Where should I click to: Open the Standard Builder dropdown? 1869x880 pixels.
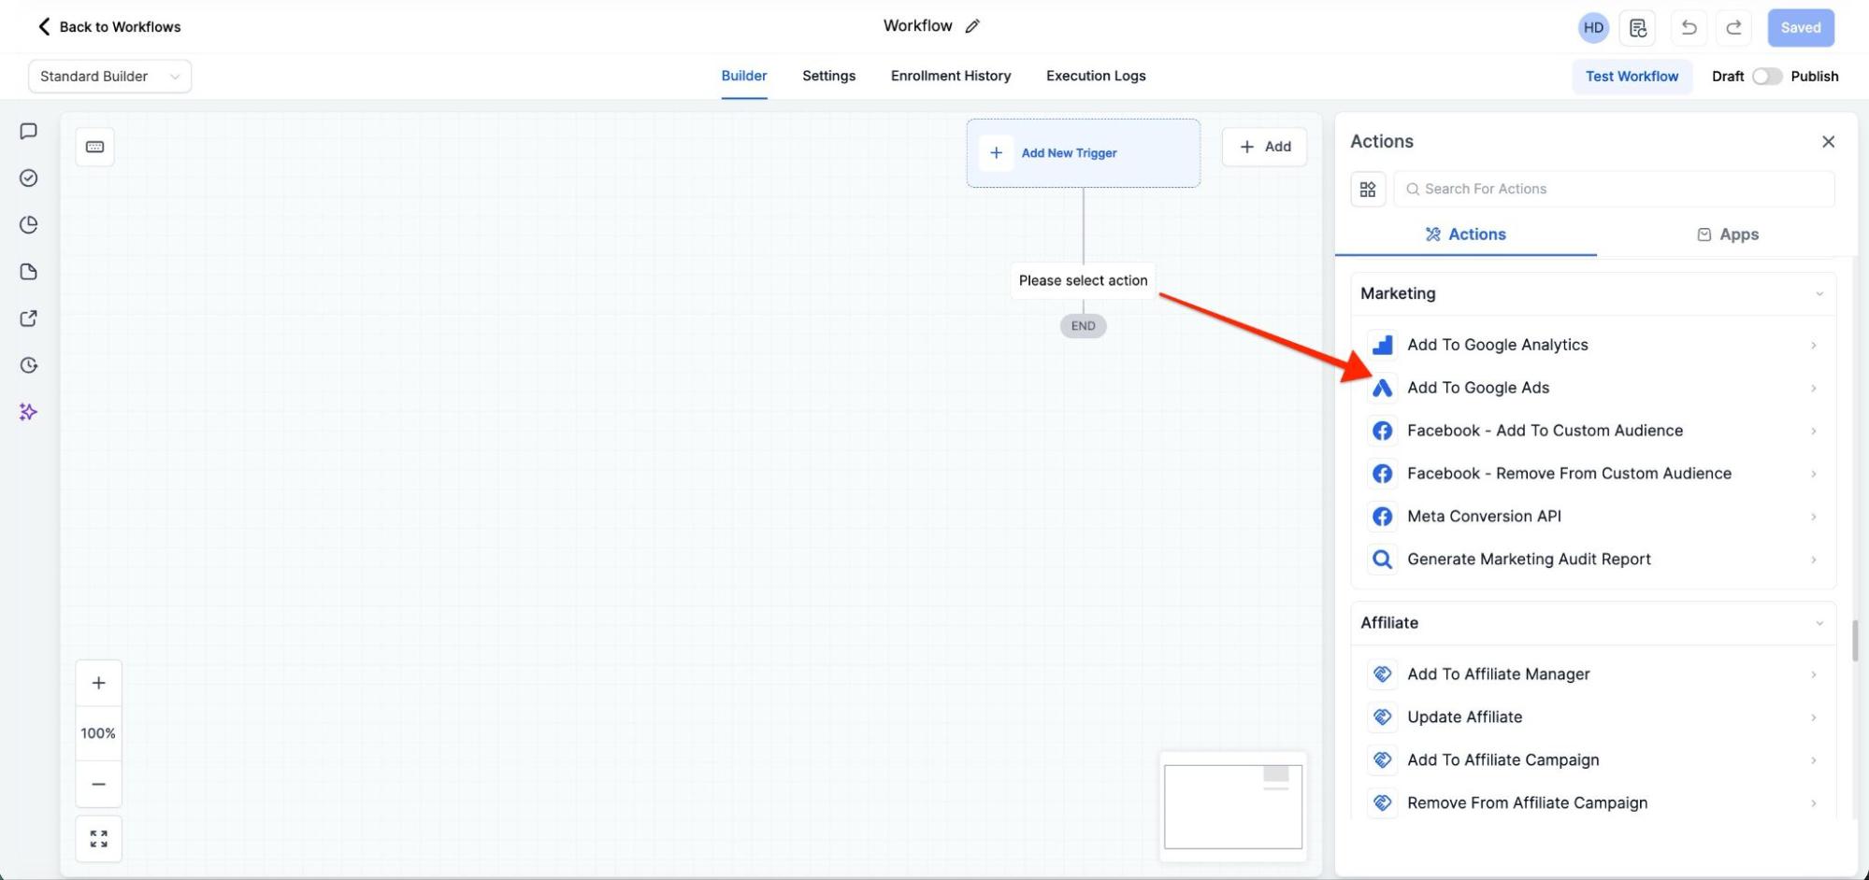pos(109,77)
